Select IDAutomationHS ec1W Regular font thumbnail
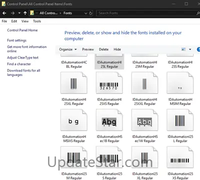The image size is (200, 180). click(144, 120)
